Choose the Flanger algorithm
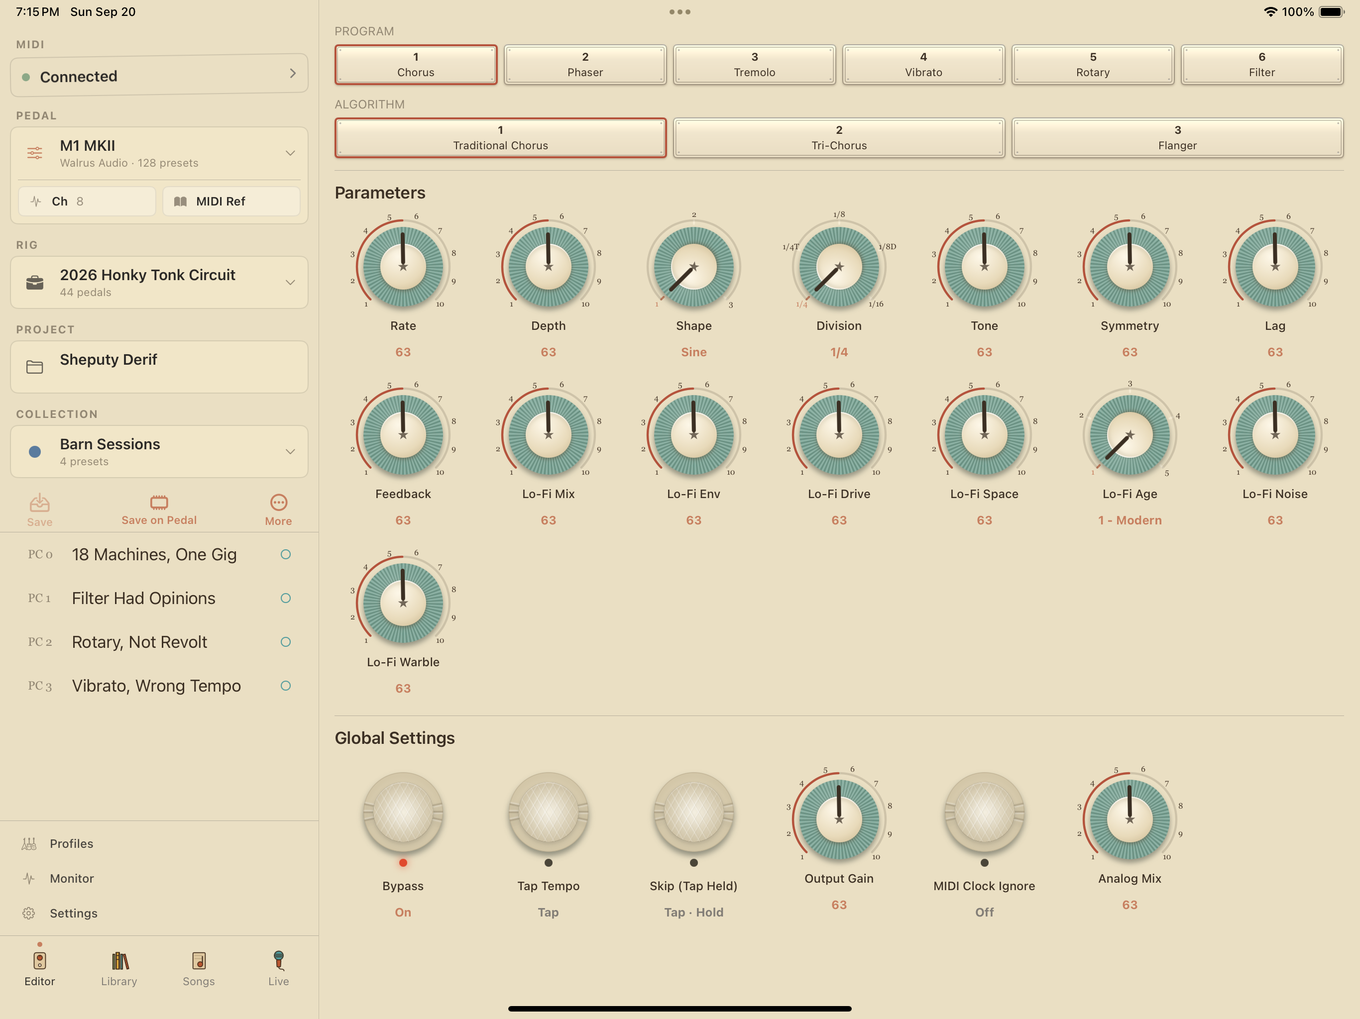1360x1019 pixels. 1177,138
